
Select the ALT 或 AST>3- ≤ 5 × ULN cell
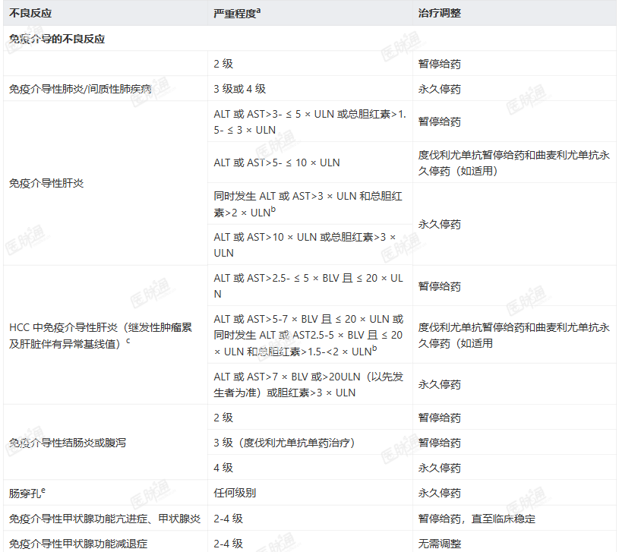310,122
